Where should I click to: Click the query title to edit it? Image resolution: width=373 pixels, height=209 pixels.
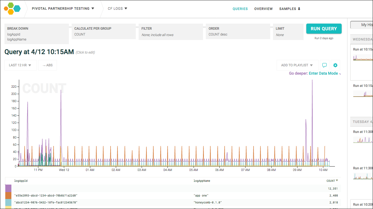[x=39, y=52]
